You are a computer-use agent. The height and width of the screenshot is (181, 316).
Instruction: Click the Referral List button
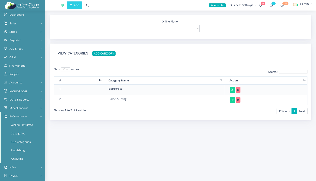click(217, 5)
